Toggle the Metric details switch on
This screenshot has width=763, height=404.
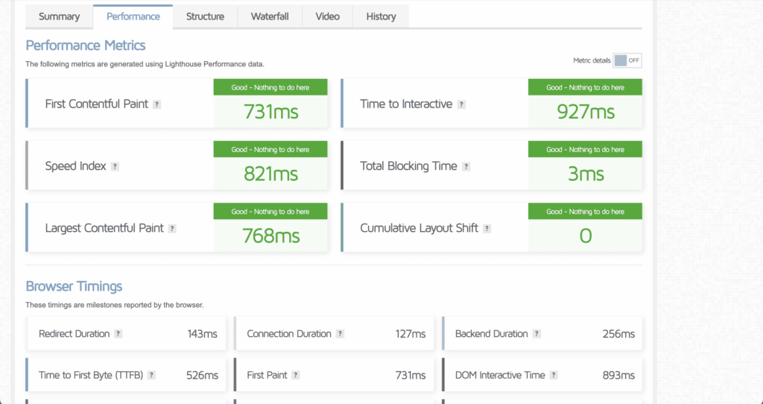coord(627,61)
